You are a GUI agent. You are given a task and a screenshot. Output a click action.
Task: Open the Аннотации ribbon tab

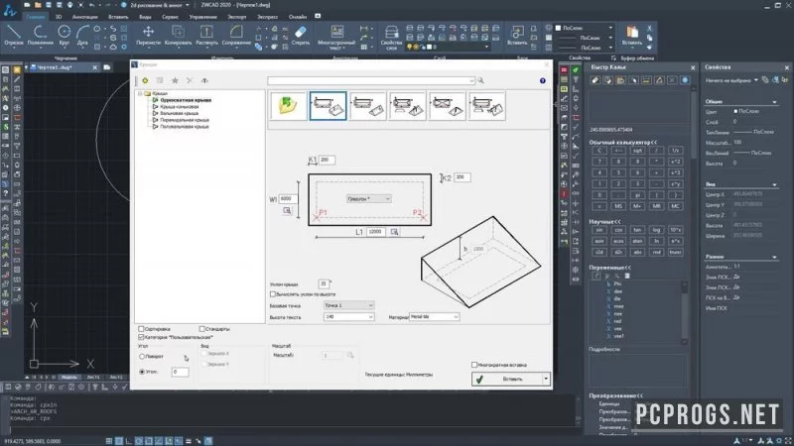click(84, 17)
